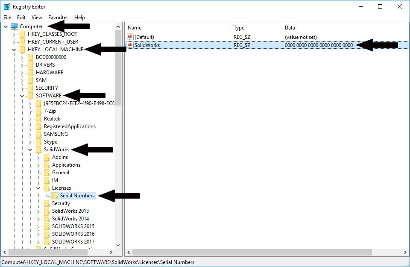This screenshot has height=267, width=410.
Task: Click the string icon beside SolidWorks value
Action: [x=130, y=45]
